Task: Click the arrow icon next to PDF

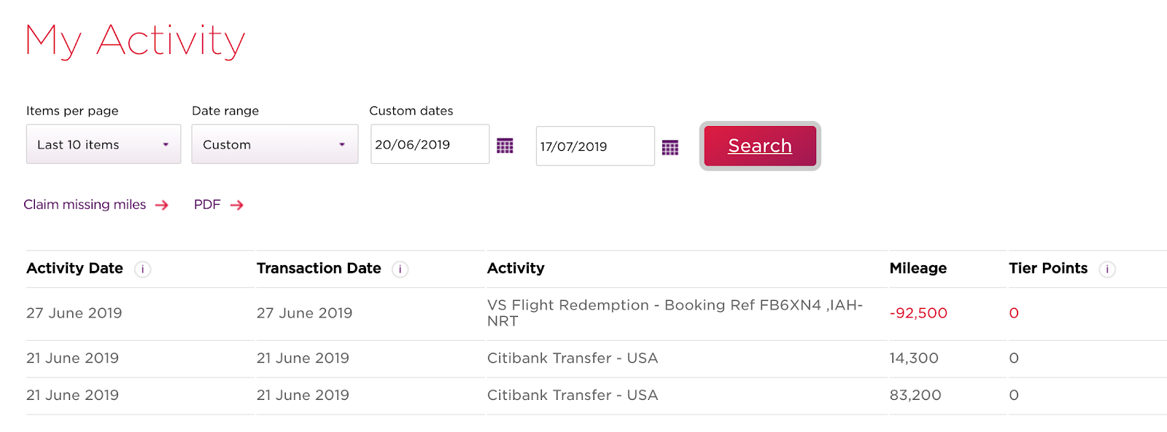Action: [x=237, y=205]
